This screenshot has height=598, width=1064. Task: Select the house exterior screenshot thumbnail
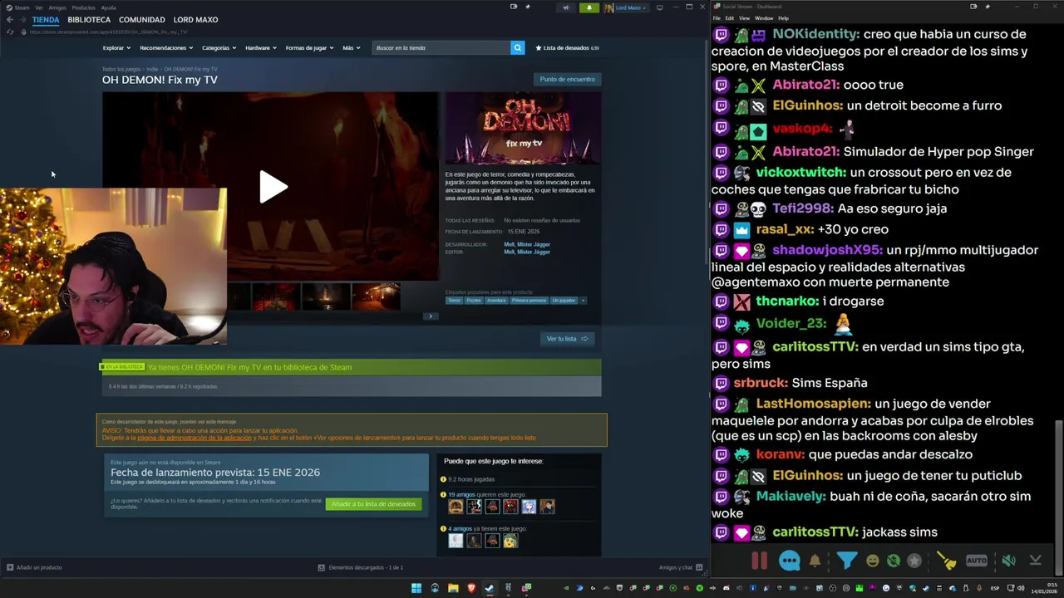point(376,296)
